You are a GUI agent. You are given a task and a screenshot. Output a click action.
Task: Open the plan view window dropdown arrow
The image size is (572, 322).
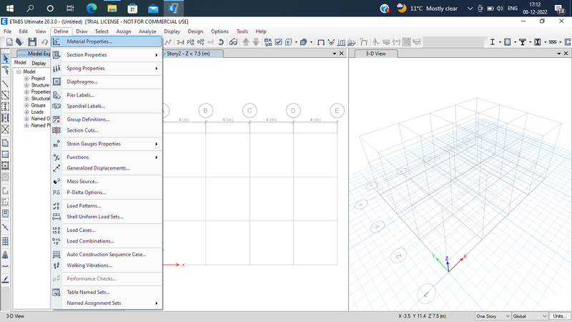click(x=335, y=54)
